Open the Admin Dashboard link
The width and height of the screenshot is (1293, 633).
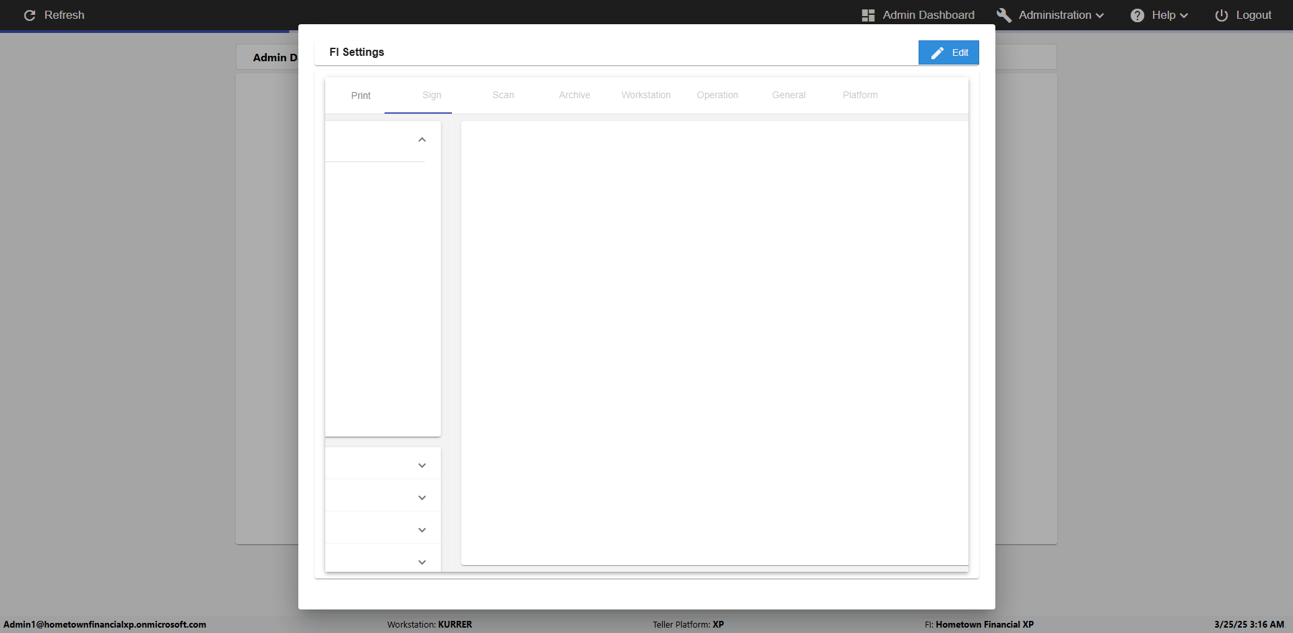click(928, 15)
